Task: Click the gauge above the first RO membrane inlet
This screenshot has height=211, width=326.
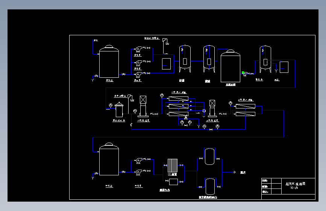Action: (x=162, y=95)
